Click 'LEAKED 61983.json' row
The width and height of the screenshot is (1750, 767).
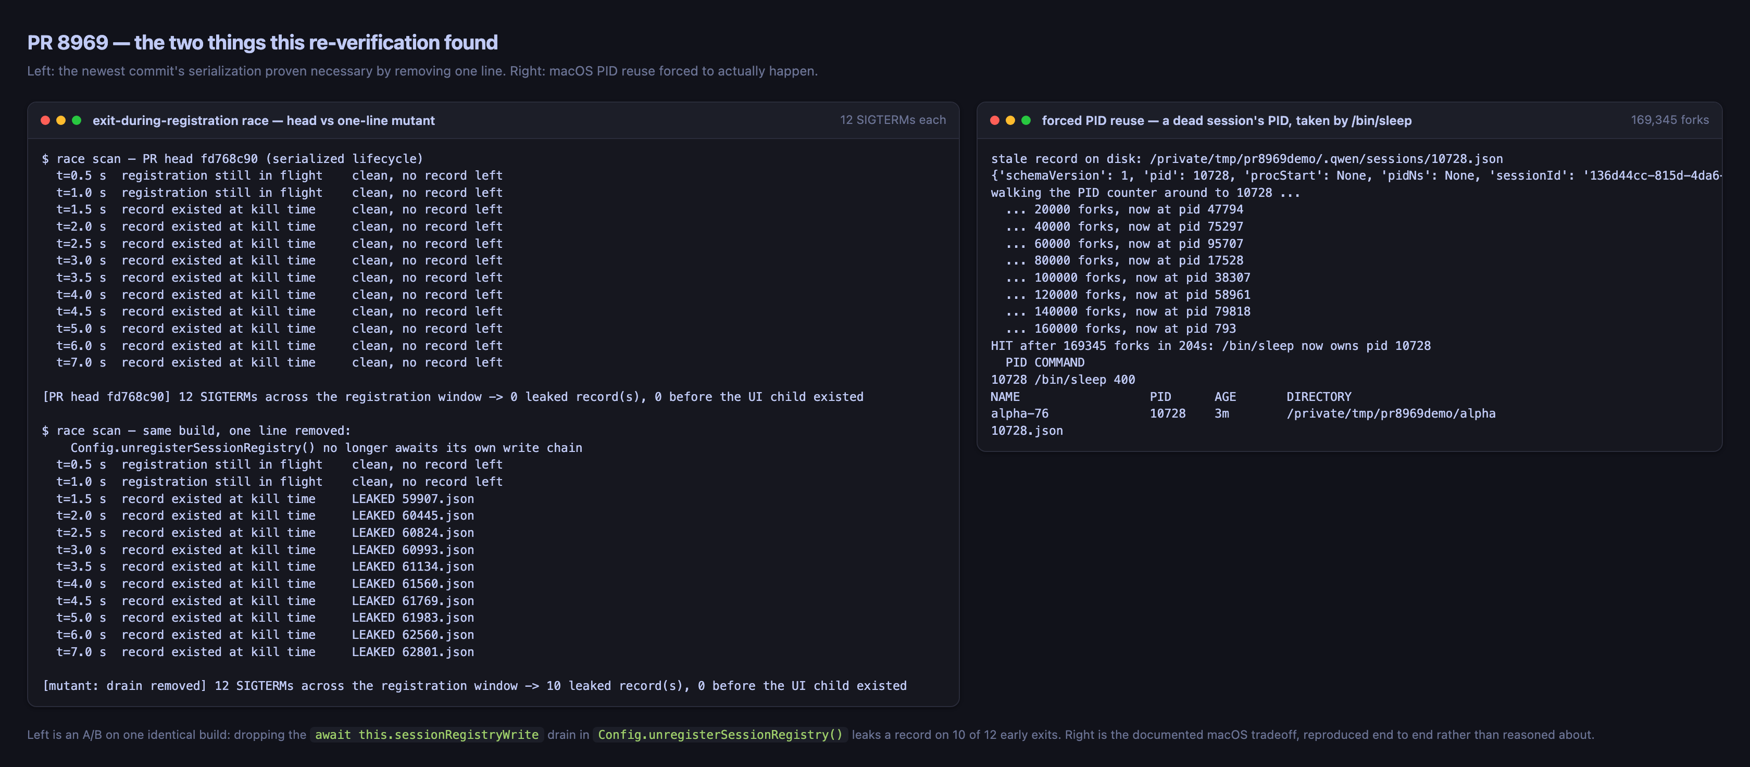[265, 618]
